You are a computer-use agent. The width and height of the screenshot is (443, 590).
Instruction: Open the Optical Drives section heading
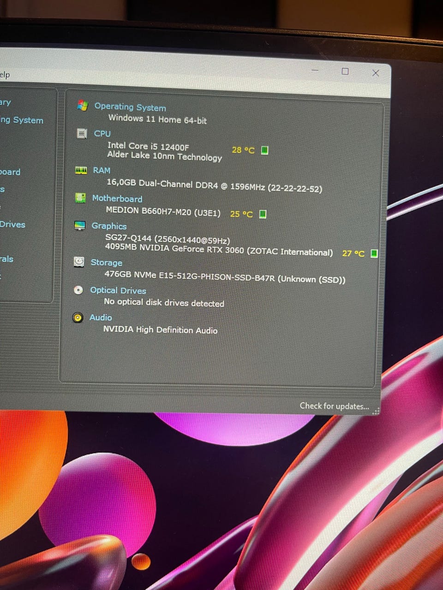click(x=118, y=290)
